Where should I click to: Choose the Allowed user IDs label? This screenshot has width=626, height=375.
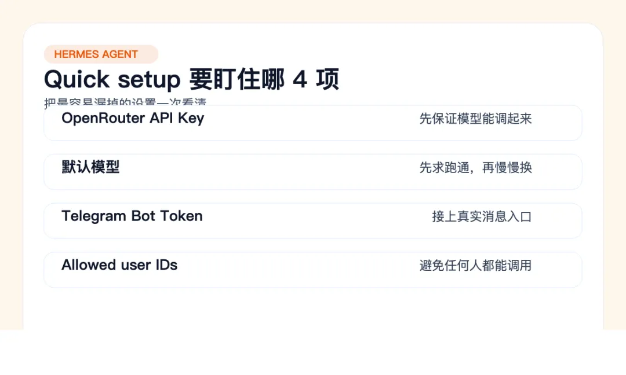click(x=119, y=265)
